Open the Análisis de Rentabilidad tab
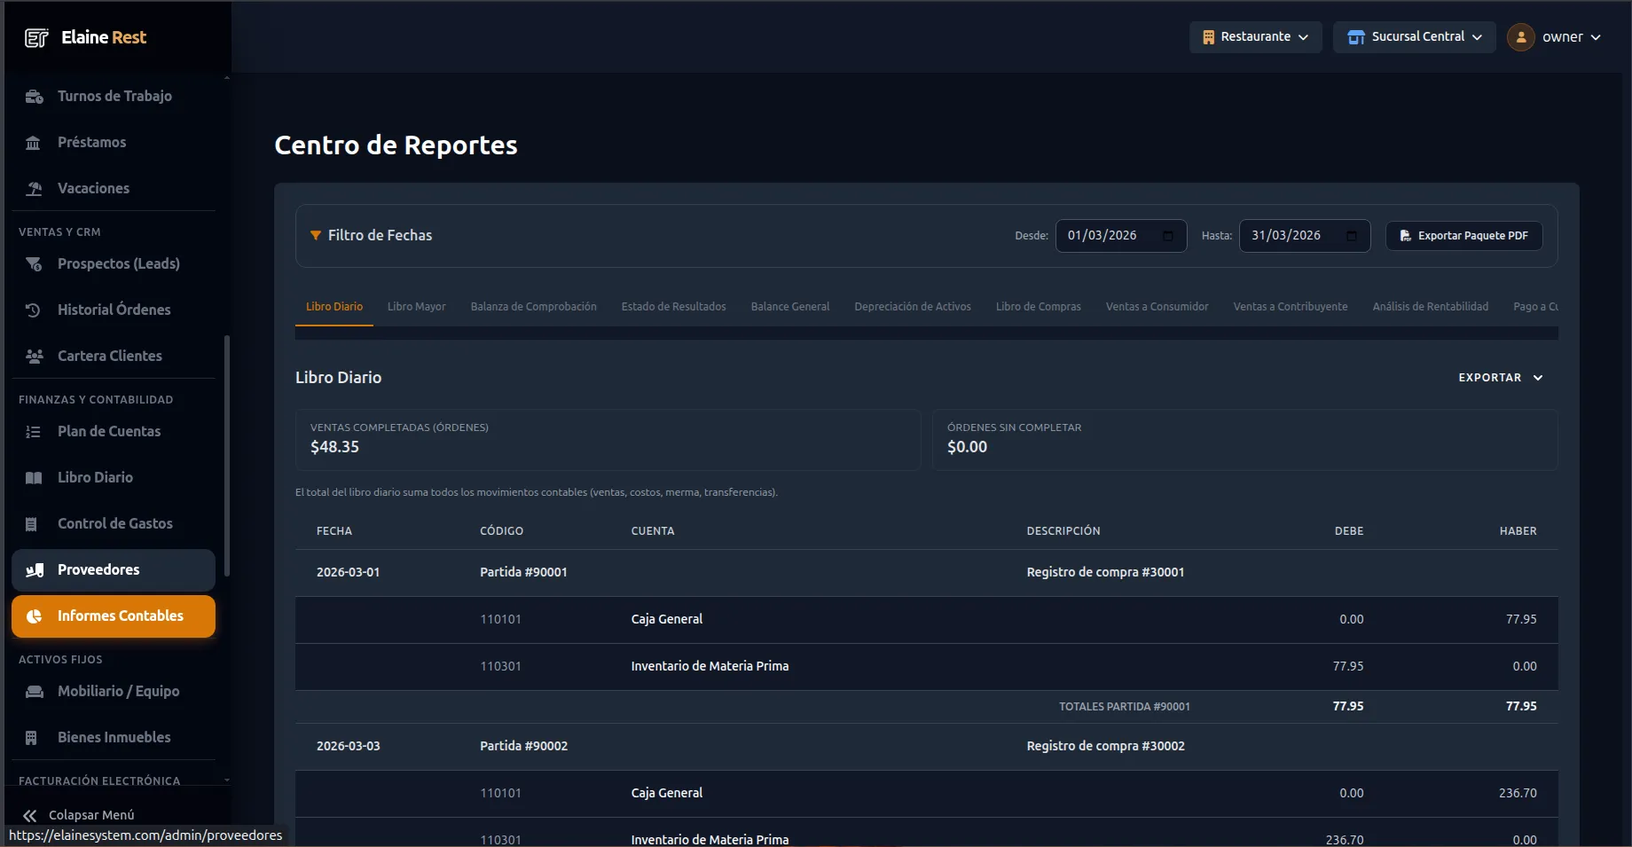 click(x=1431, y=307)
